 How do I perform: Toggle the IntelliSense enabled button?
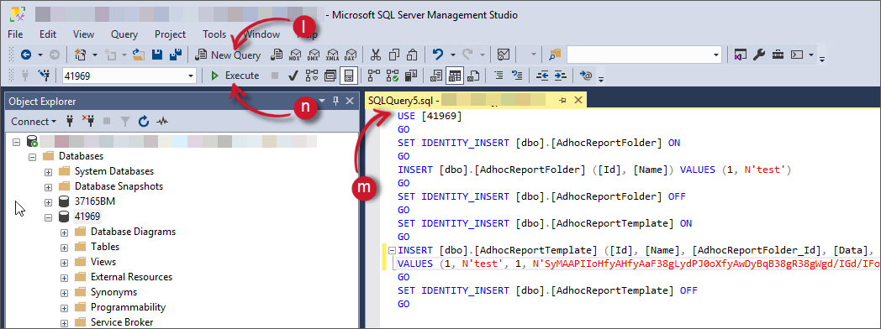pyautogui.click(x=349, y=75)
